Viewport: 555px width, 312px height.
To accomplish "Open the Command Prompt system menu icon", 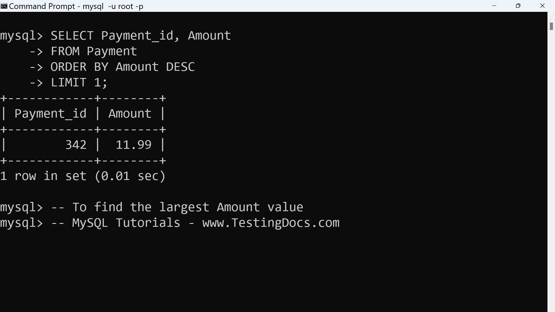I will coord(4,6).
